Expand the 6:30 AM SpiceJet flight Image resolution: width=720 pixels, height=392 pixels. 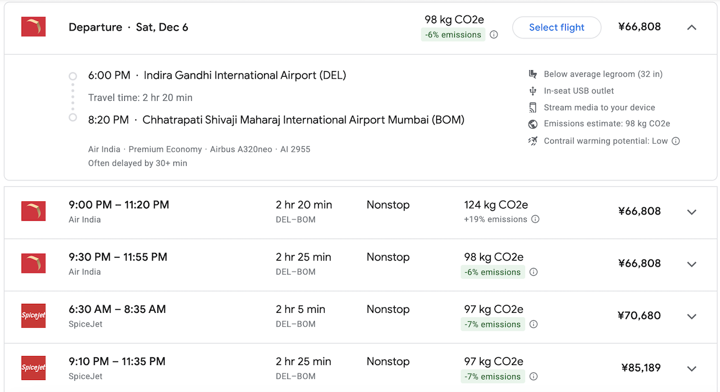691,316
